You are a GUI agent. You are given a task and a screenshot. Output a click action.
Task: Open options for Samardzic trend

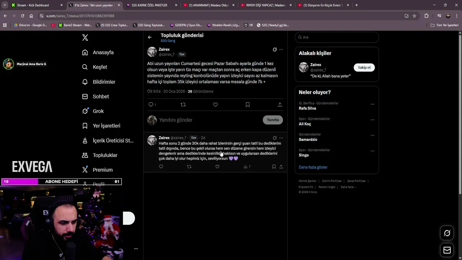click(x=372, y=135)
